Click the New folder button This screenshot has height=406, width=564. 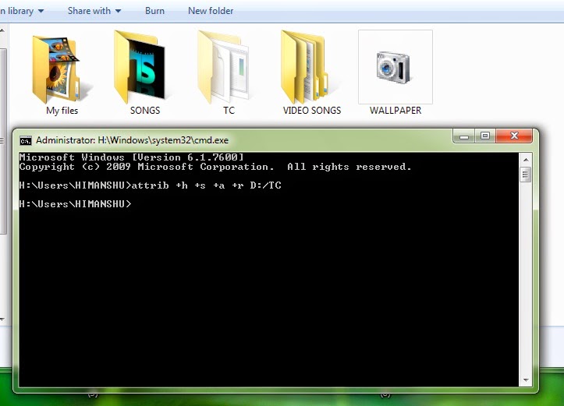211,11
